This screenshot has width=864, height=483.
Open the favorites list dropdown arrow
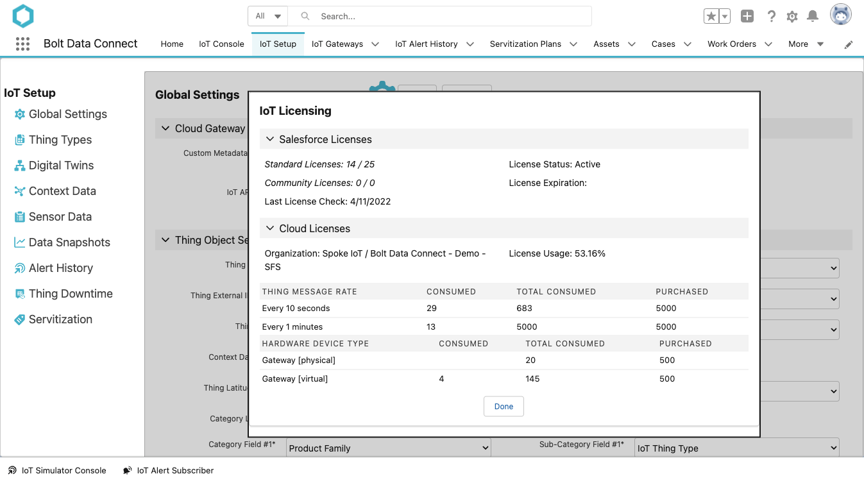click(x=725, y=17)
